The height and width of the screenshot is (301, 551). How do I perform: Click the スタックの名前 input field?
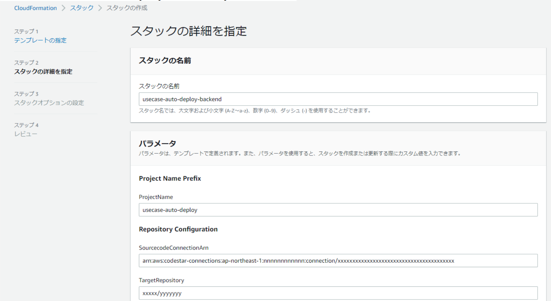[338, 99]
